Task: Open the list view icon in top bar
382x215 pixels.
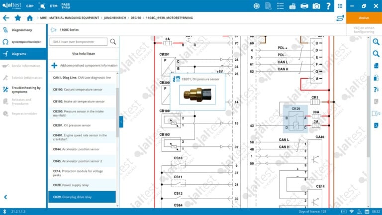Action: tap(281, 6)
